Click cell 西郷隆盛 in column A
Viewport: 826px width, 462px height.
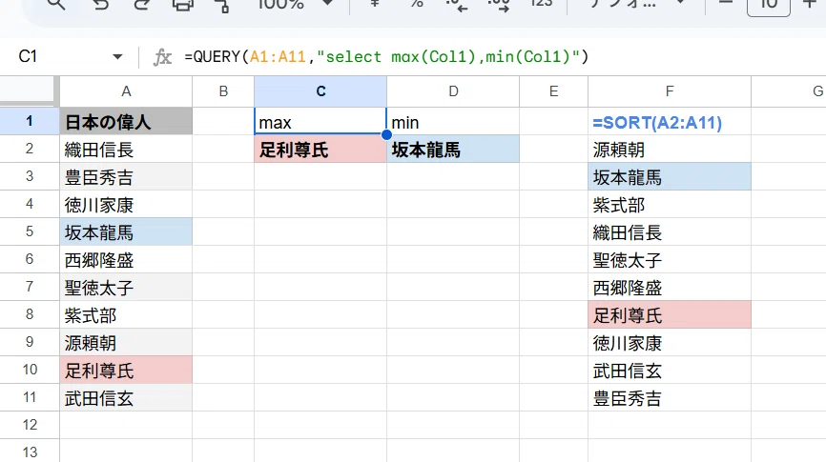126,259
